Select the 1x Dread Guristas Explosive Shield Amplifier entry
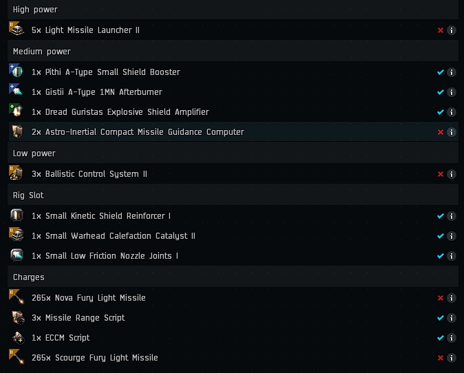Viewport: 464px width, 373px height. pos(233,111)
